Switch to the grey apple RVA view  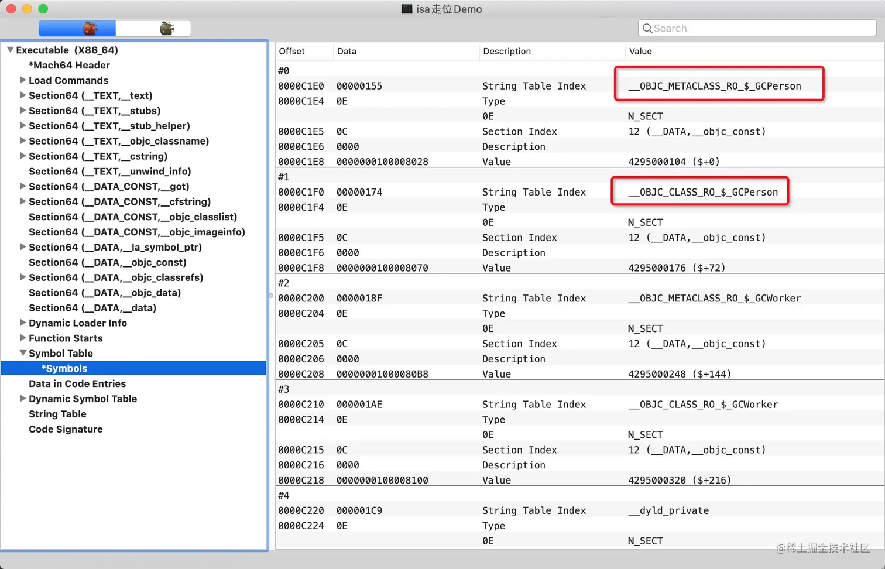click(153, 28)
